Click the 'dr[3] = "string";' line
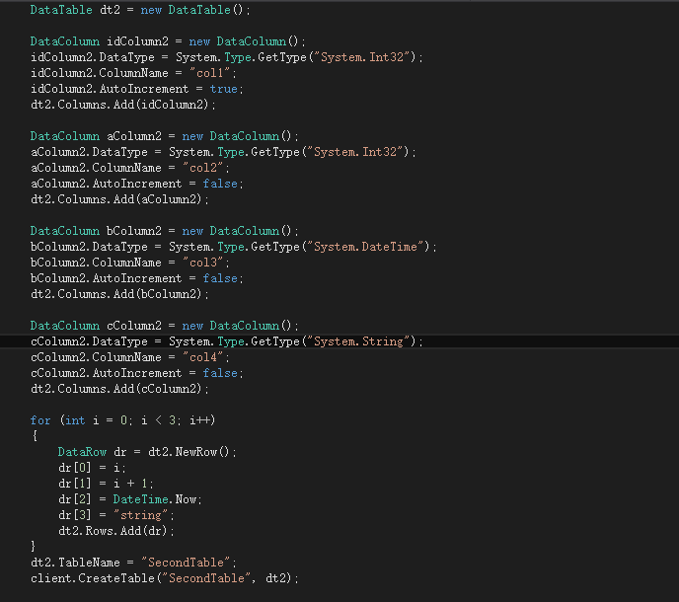 coord(116,515)
